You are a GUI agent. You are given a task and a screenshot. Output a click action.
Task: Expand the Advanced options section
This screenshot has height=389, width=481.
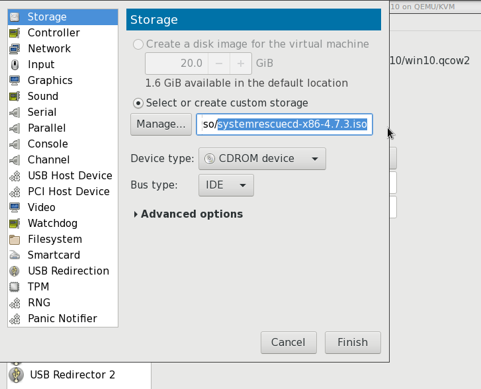coord(188,214)
